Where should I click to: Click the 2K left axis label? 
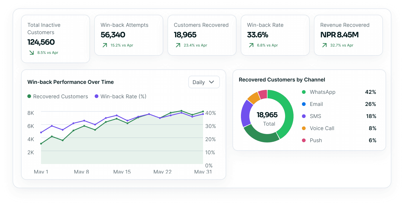pos(31,152)
